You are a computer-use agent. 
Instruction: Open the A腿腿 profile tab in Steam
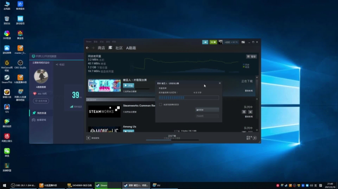[131, 48]
